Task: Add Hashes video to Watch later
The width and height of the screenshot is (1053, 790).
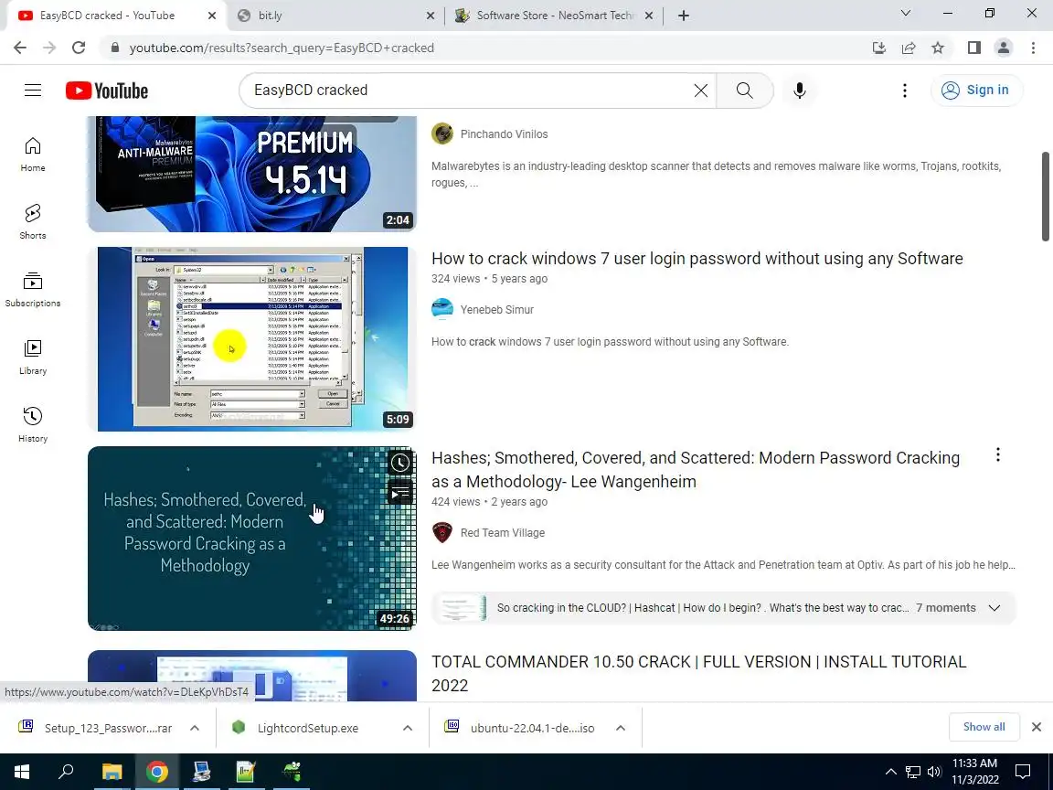Action: click(399, 462)
